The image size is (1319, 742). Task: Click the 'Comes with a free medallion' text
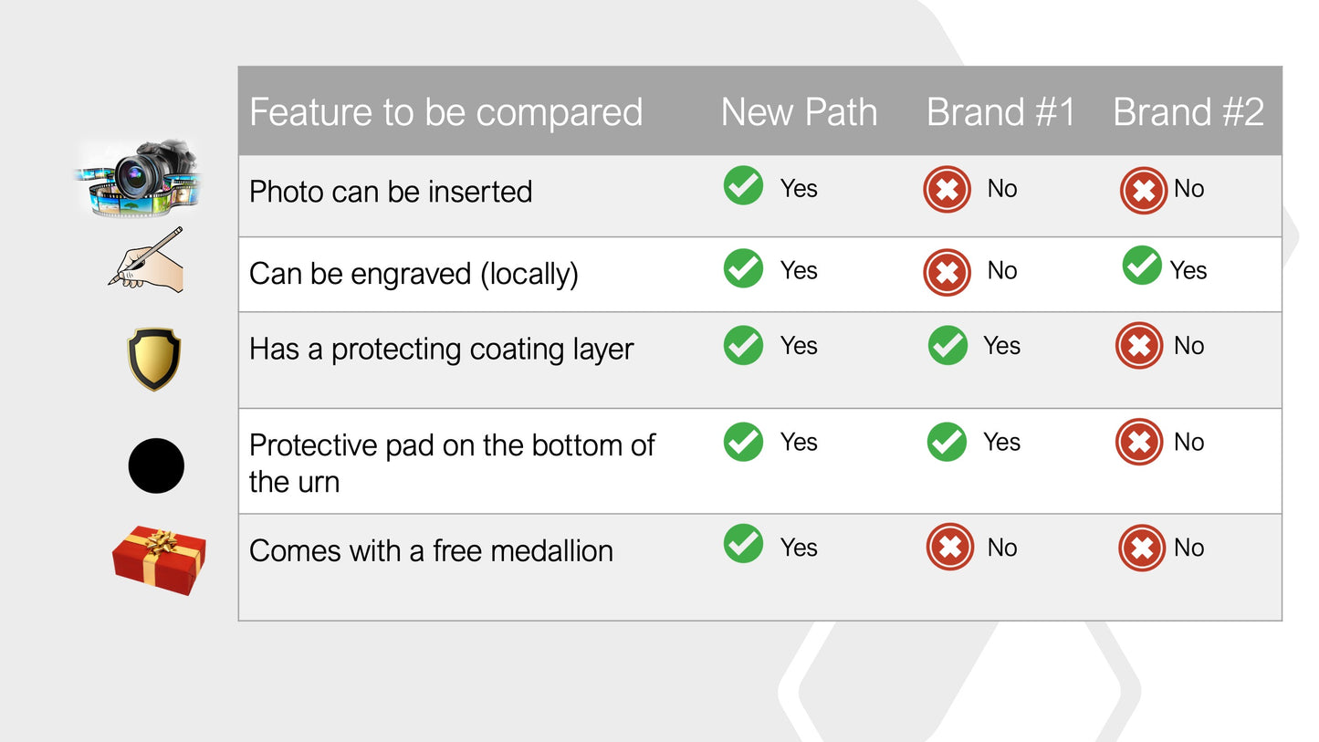[431, 550]
